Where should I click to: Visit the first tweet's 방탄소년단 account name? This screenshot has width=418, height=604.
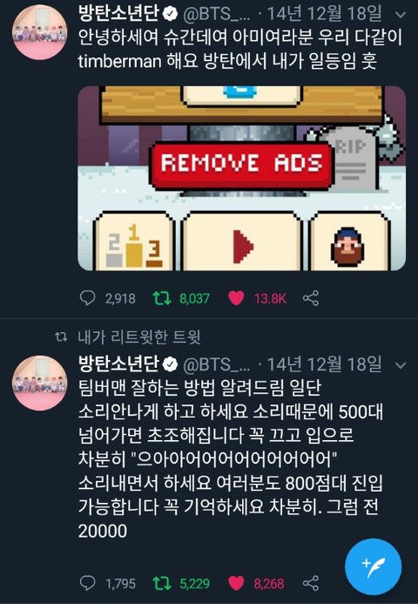118,14
